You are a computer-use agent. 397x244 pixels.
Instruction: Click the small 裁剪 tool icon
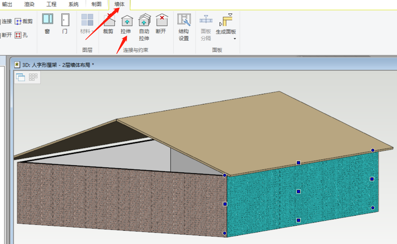point(24,21)
